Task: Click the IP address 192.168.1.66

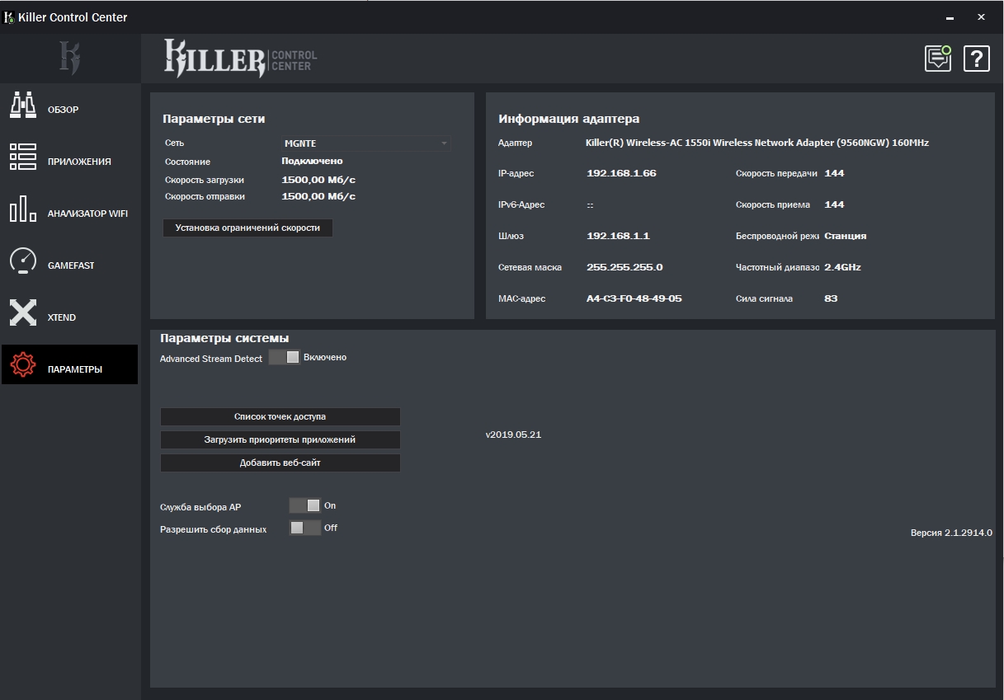Action: (x=621, y=173)
